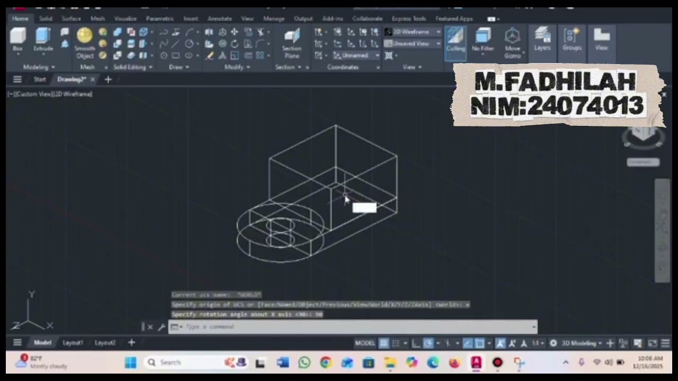Add a new layout with plus button

pos(131,342)
